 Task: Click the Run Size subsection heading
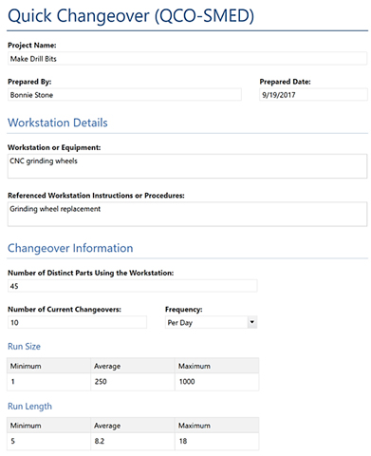pos(24,347)
